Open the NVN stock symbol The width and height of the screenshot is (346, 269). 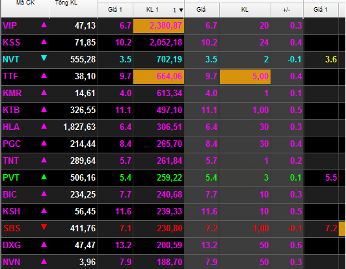pos(12,262)
